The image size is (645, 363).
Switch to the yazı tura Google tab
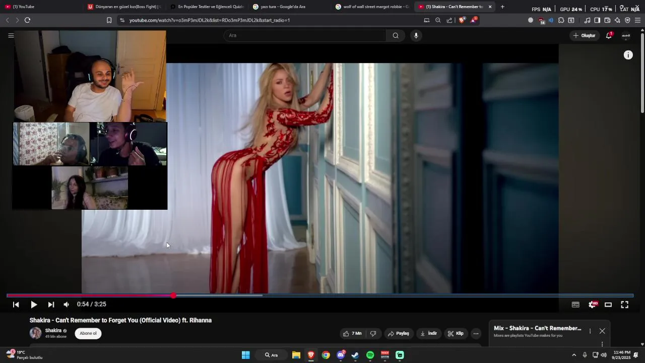pos(289,7)
